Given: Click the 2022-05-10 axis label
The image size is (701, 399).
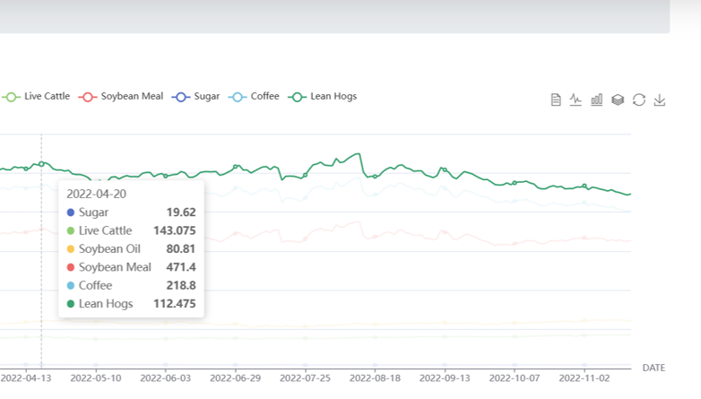Looking at the screenshot, I should [x=96, y=378].
